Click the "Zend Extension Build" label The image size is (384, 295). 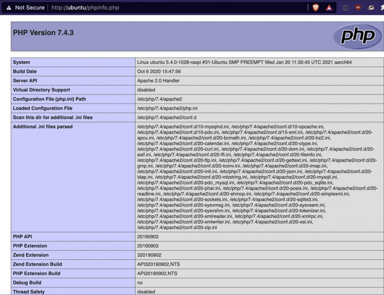pyautogui.click(x=37, y=264)
